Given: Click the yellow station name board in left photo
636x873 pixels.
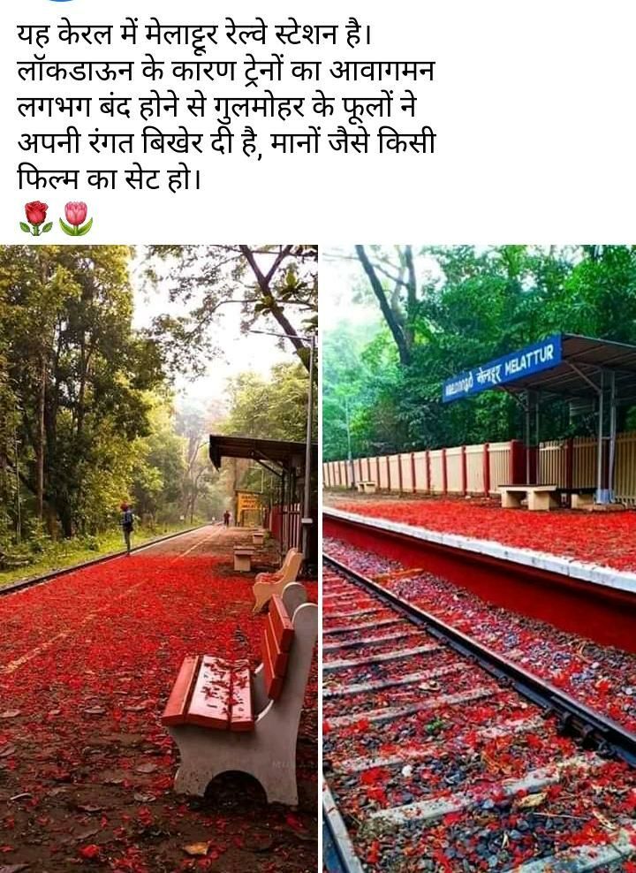Looking at the screenshot, I should 247,508.
